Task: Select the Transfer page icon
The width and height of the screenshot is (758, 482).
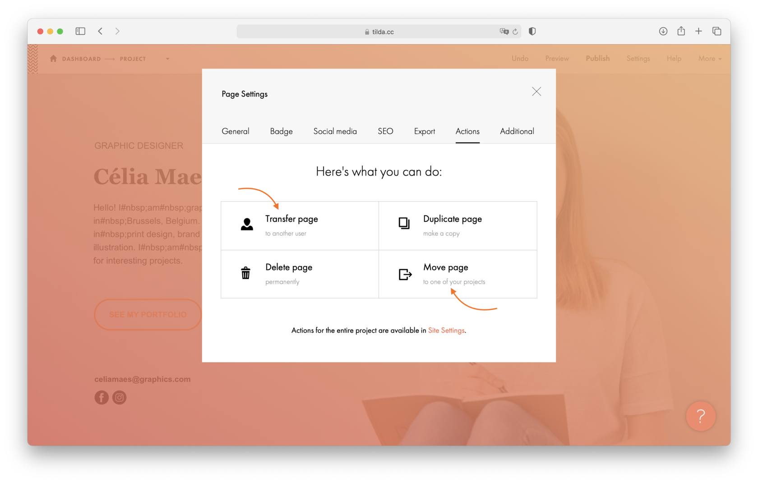Action: click(247, 225)
